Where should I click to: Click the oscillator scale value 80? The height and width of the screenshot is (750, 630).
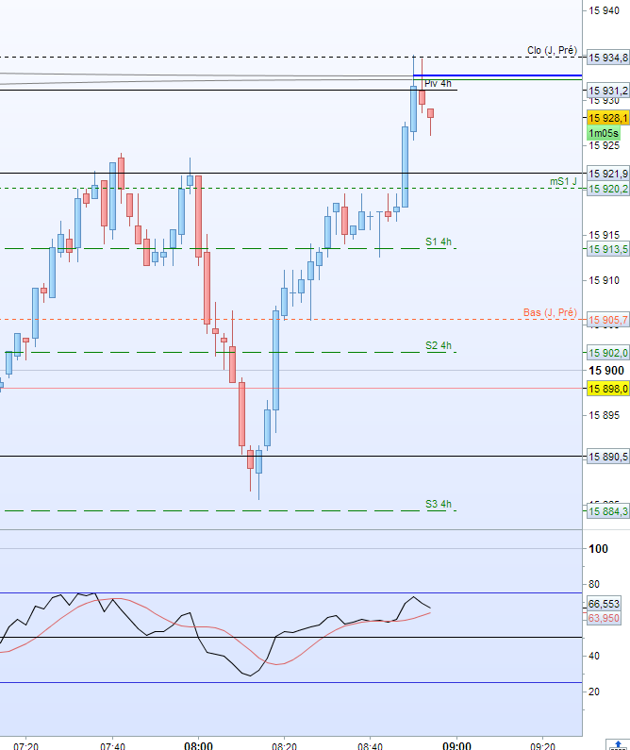coord(594,584)
